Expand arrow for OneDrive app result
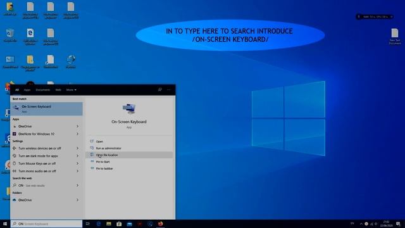This screenshot has width=405, height=228. tap(77, 127)
